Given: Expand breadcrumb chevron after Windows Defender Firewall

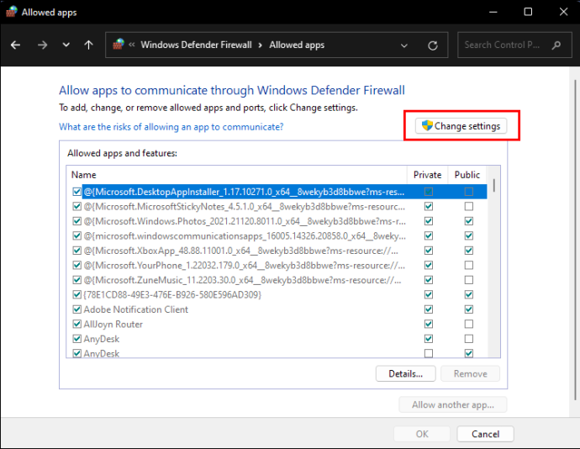Looking at the screenshot, I should 261,45.
